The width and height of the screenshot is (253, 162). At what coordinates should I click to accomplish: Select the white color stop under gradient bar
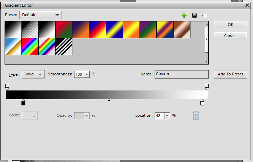tap(202, 102)
